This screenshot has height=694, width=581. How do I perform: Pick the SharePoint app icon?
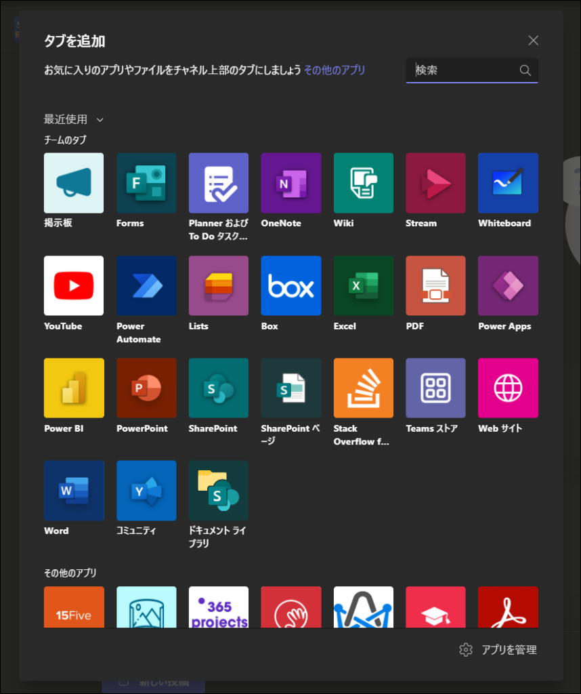pyautogui.click(x=219, y=388)
